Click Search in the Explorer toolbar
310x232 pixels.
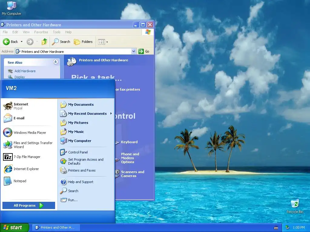coord(61,42)
